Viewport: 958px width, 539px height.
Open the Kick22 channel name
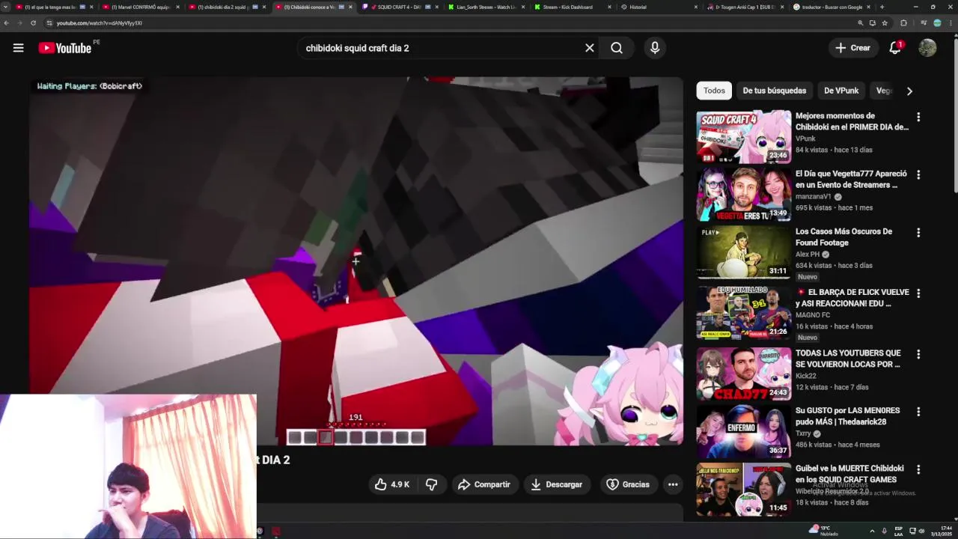806,376
